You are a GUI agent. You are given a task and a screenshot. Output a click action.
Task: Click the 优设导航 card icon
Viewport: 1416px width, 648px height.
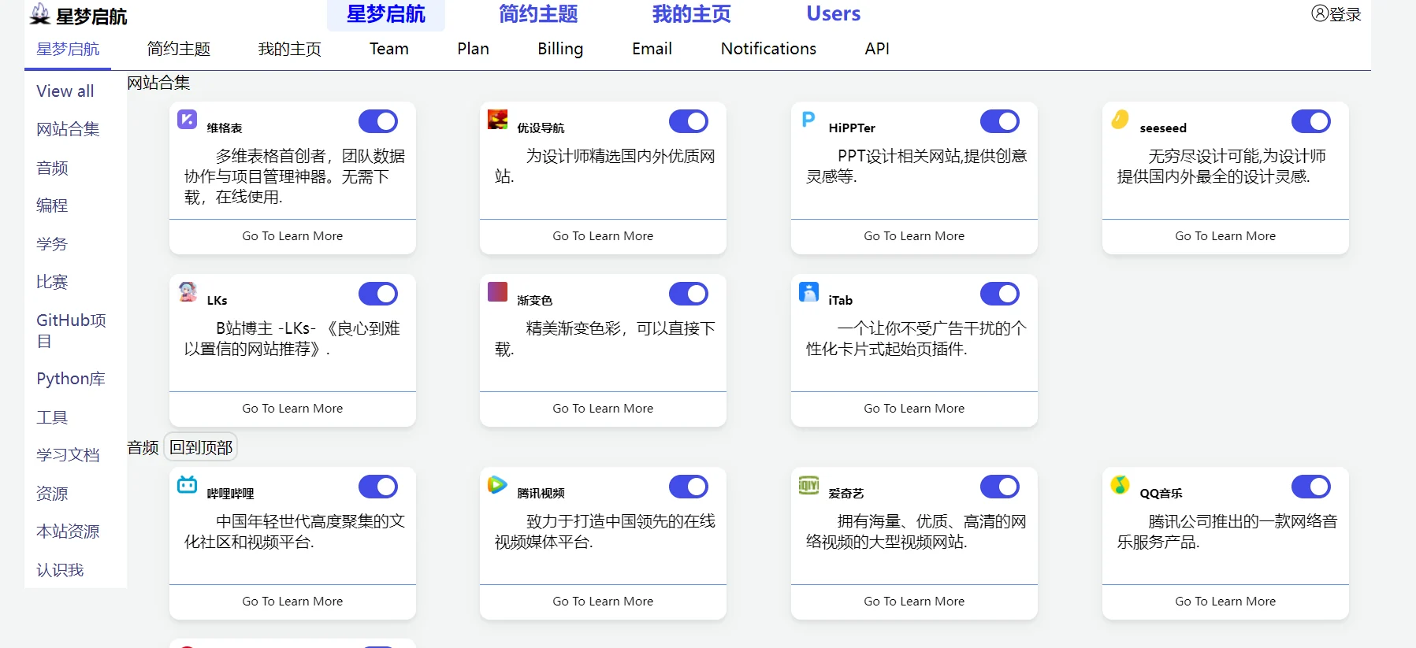pyautogui.click(x=498, y=120)
